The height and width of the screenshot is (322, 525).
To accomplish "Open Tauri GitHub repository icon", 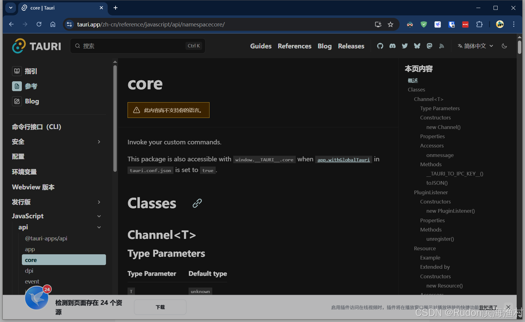I will [x=380, y=46].
